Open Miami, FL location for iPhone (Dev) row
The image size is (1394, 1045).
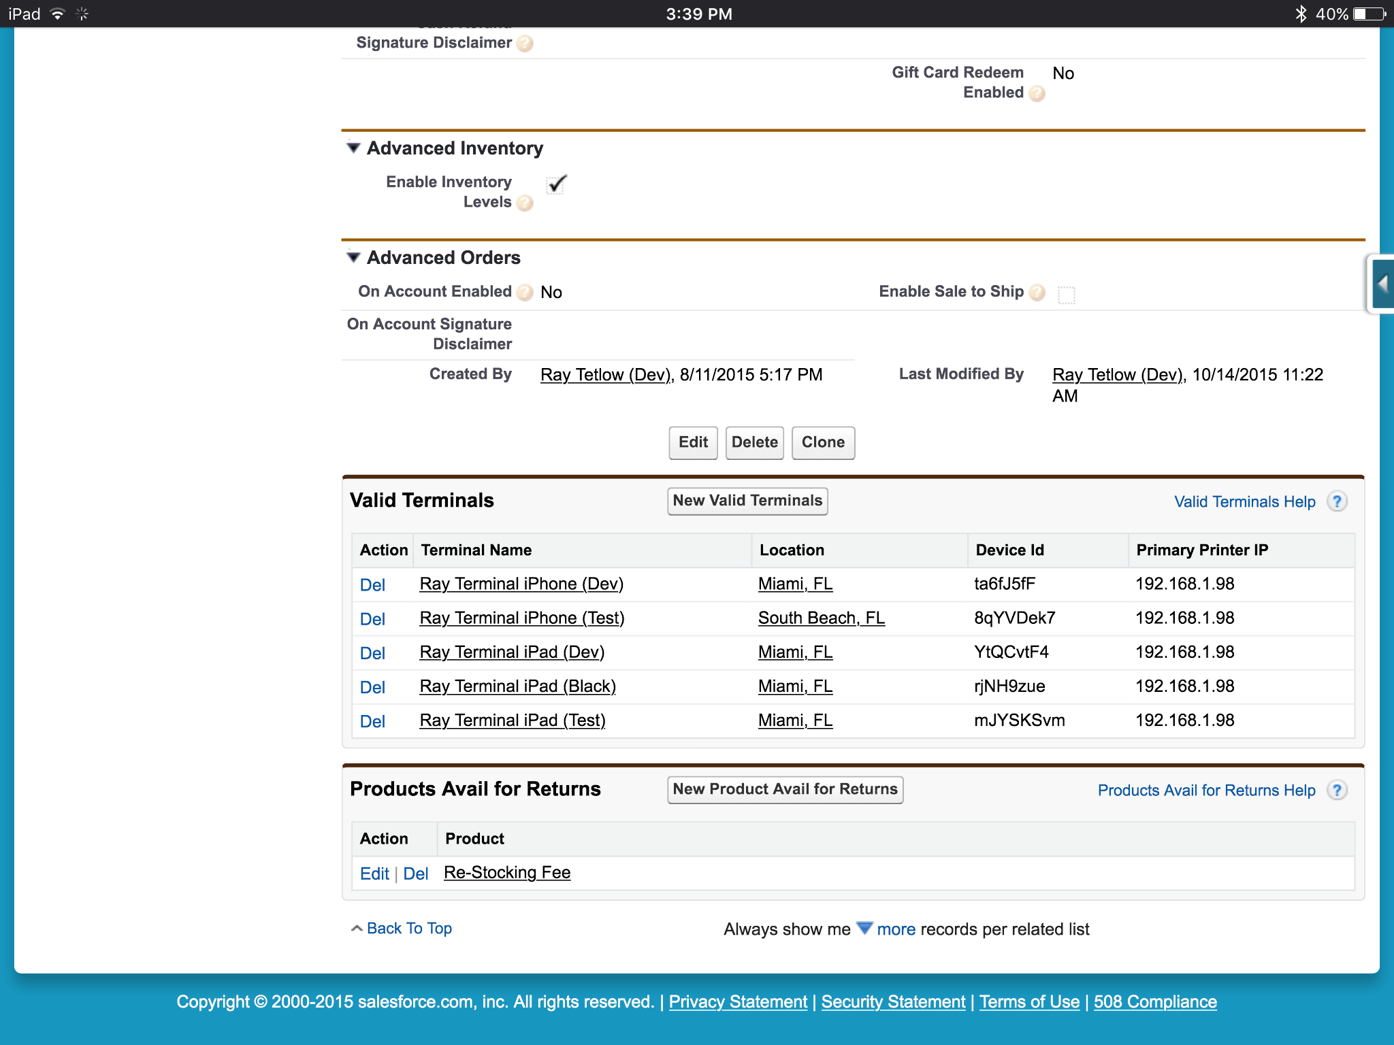[x=795, y=584]
